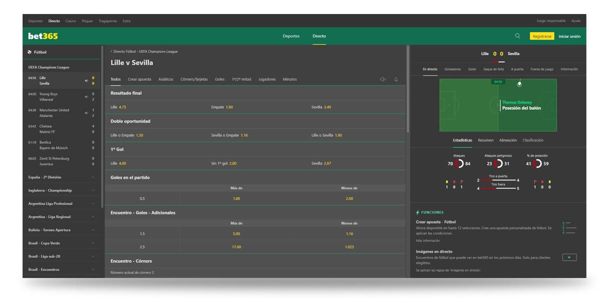Open Tragaperras in top navigation

[108, 21]
